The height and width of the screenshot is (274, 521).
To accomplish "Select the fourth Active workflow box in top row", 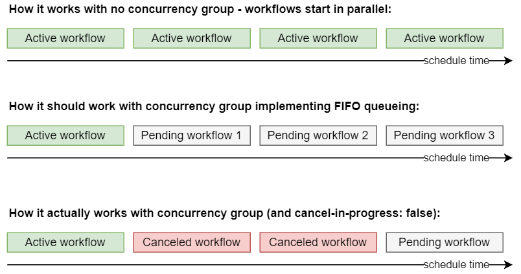I will 445,38.
